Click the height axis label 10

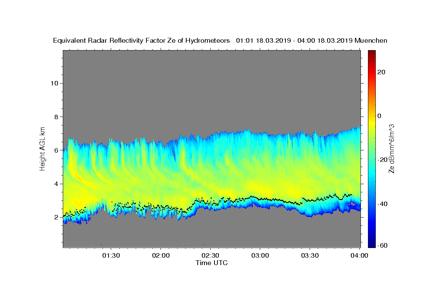click(54, 83)
